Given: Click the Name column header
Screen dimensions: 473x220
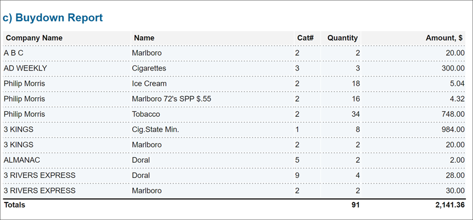Looking at the screenshot, I should pos(144,38).
